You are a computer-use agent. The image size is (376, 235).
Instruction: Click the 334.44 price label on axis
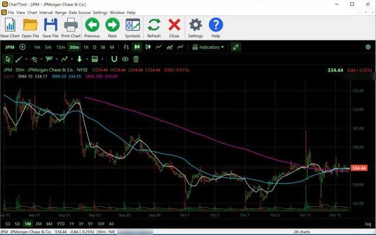[x=359, y=168]
